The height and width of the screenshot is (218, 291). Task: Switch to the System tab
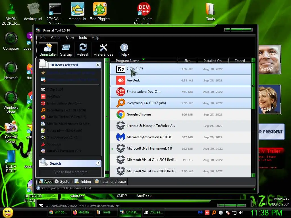[63, 181]
